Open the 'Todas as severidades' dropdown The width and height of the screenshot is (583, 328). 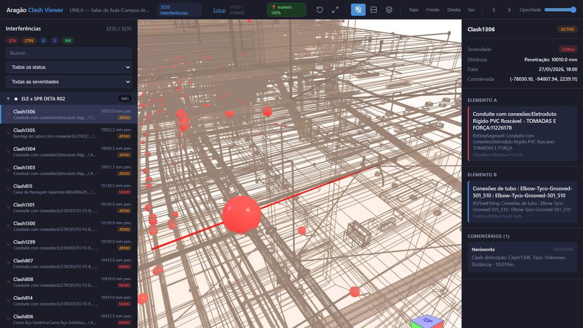69,82
